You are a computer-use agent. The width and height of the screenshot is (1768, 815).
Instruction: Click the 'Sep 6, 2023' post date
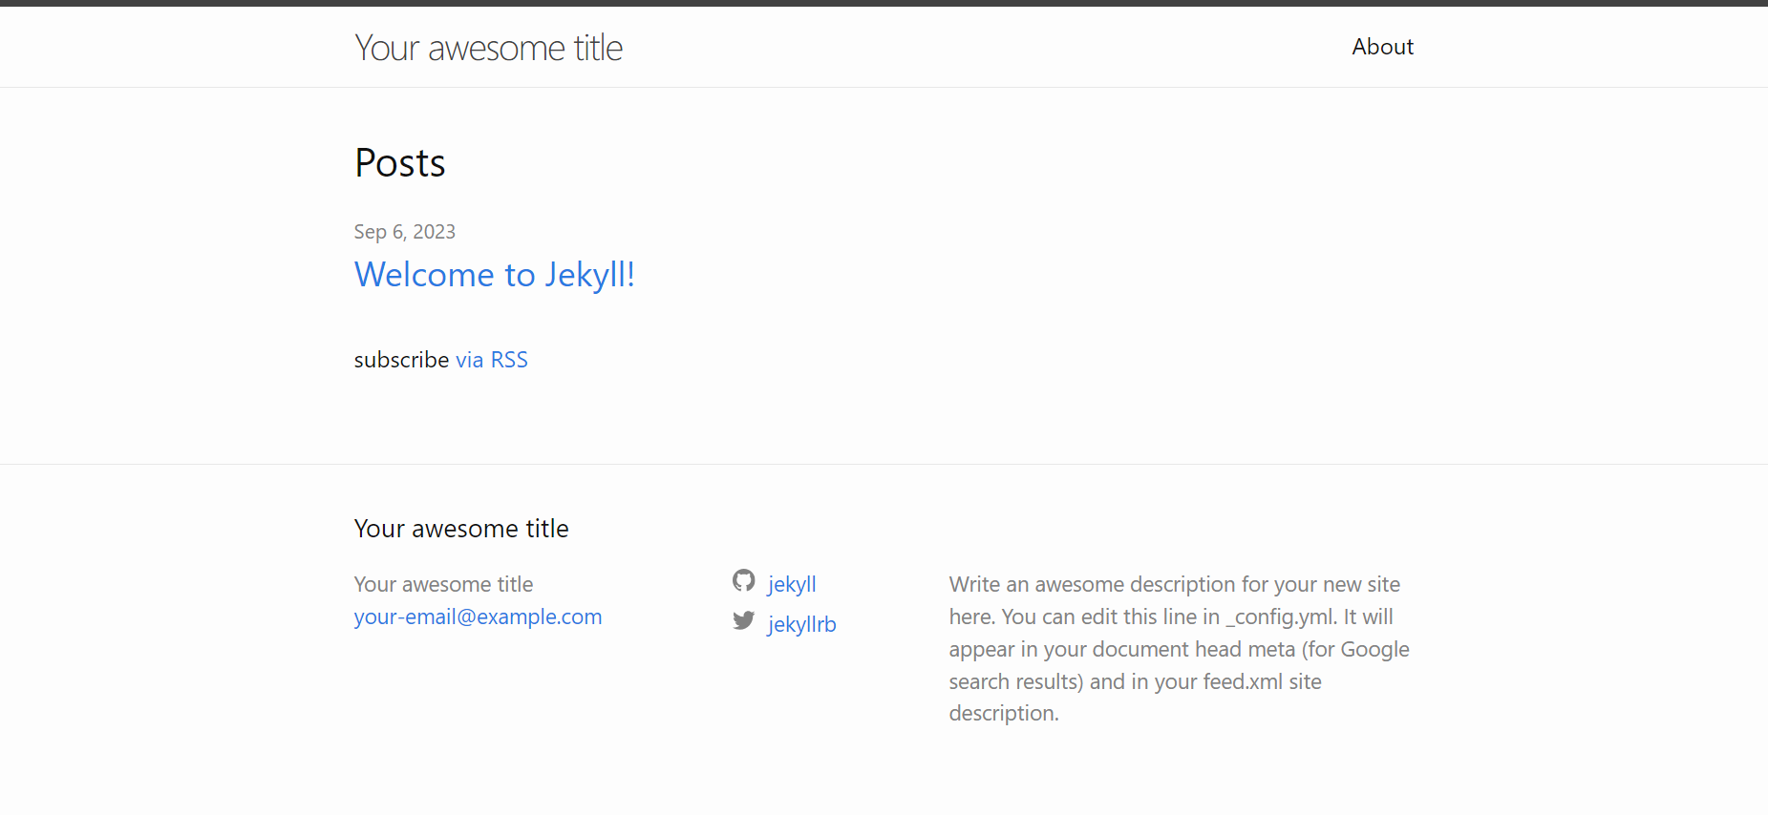[x=405, y=232]
